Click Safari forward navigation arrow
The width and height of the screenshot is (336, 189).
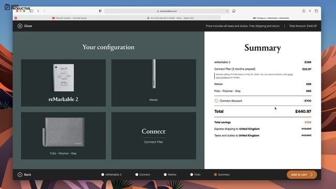pyautogui.click(x=44, y=11)
